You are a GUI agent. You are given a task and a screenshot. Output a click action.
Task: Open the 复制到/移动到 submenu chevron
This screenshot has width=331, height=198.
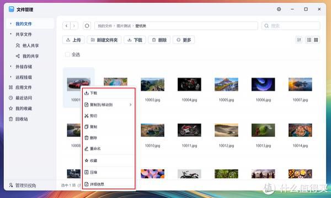point(130,105)
